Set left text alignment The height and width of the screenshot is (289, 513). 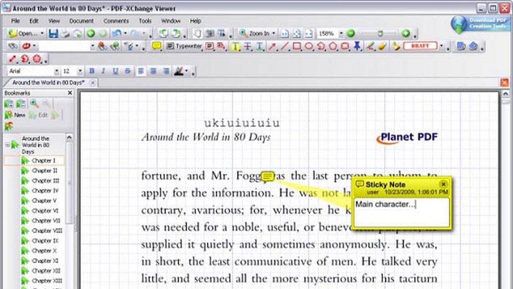tap(141, 71)
